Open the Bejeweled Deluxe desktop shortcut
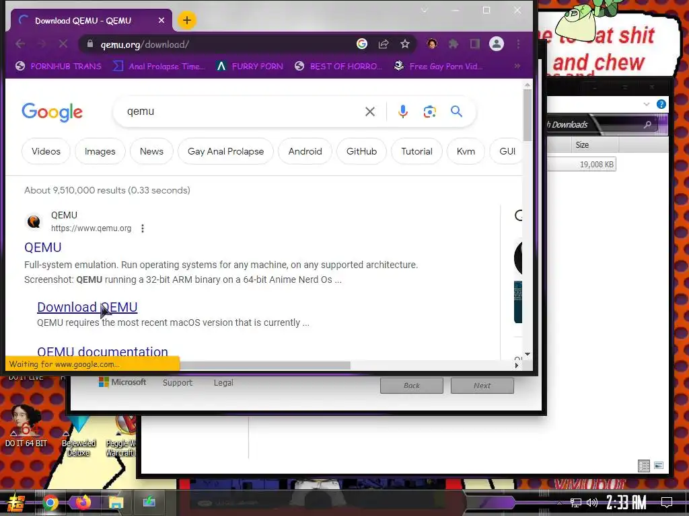Screen dimensions: 689x516 point(78,435)
